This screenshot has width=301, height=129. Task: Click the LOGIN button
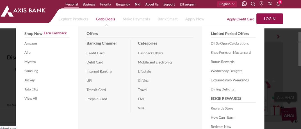tap(270, 19)
